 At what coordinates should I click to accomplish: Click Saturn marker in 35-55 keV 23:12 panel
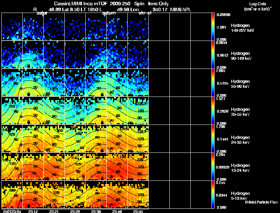29,122
